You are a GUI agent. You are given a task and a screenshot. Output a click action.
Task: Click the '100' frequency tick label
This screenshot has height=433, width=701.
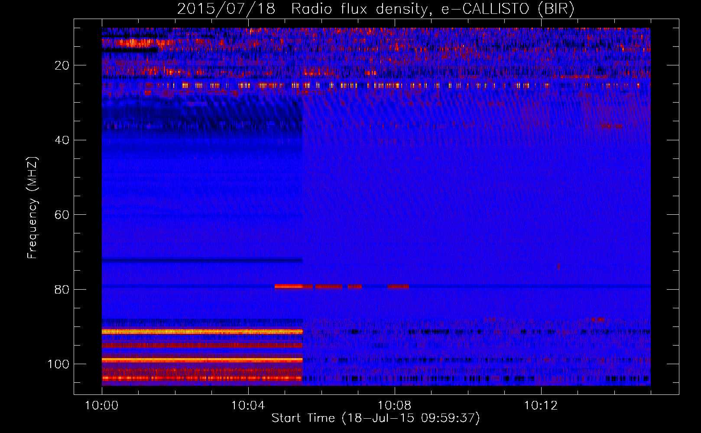tap(58, 364)
